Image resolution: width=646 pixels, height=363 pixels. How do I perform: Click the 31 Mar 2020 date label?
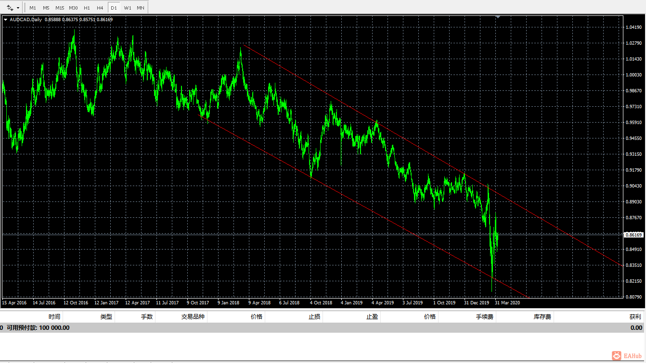point(507,303)
